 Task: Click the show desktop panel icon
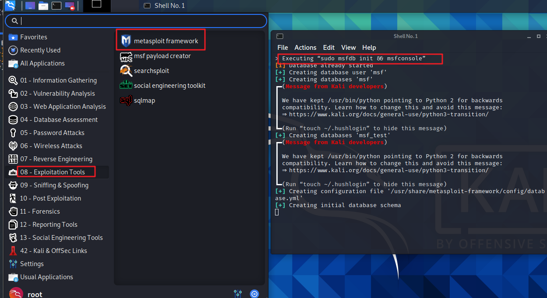30,6
